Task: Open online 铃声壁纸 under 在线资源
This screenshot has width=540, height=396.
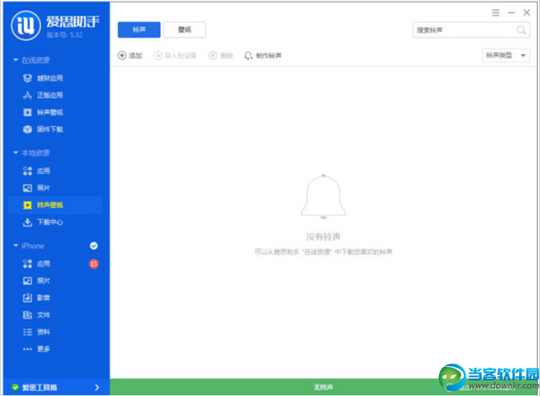Action: 43,112
